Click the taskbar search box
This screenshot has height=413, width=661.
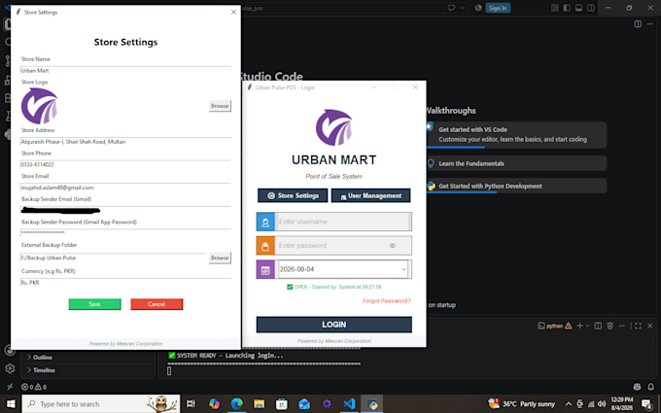101,403
